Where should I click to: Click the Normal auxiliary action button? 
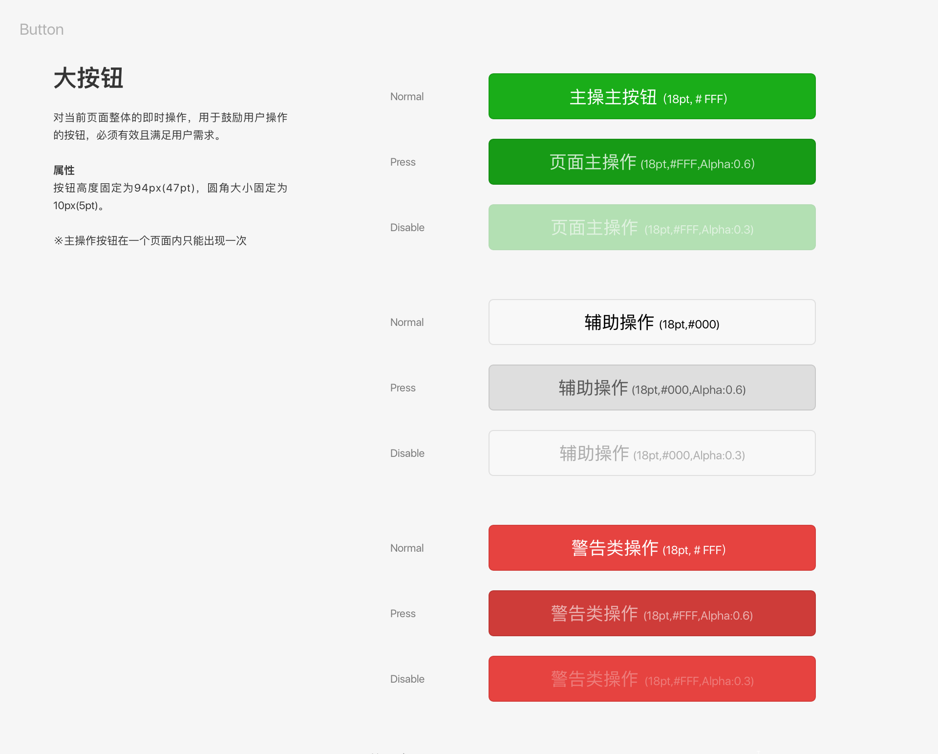[652, 322]
